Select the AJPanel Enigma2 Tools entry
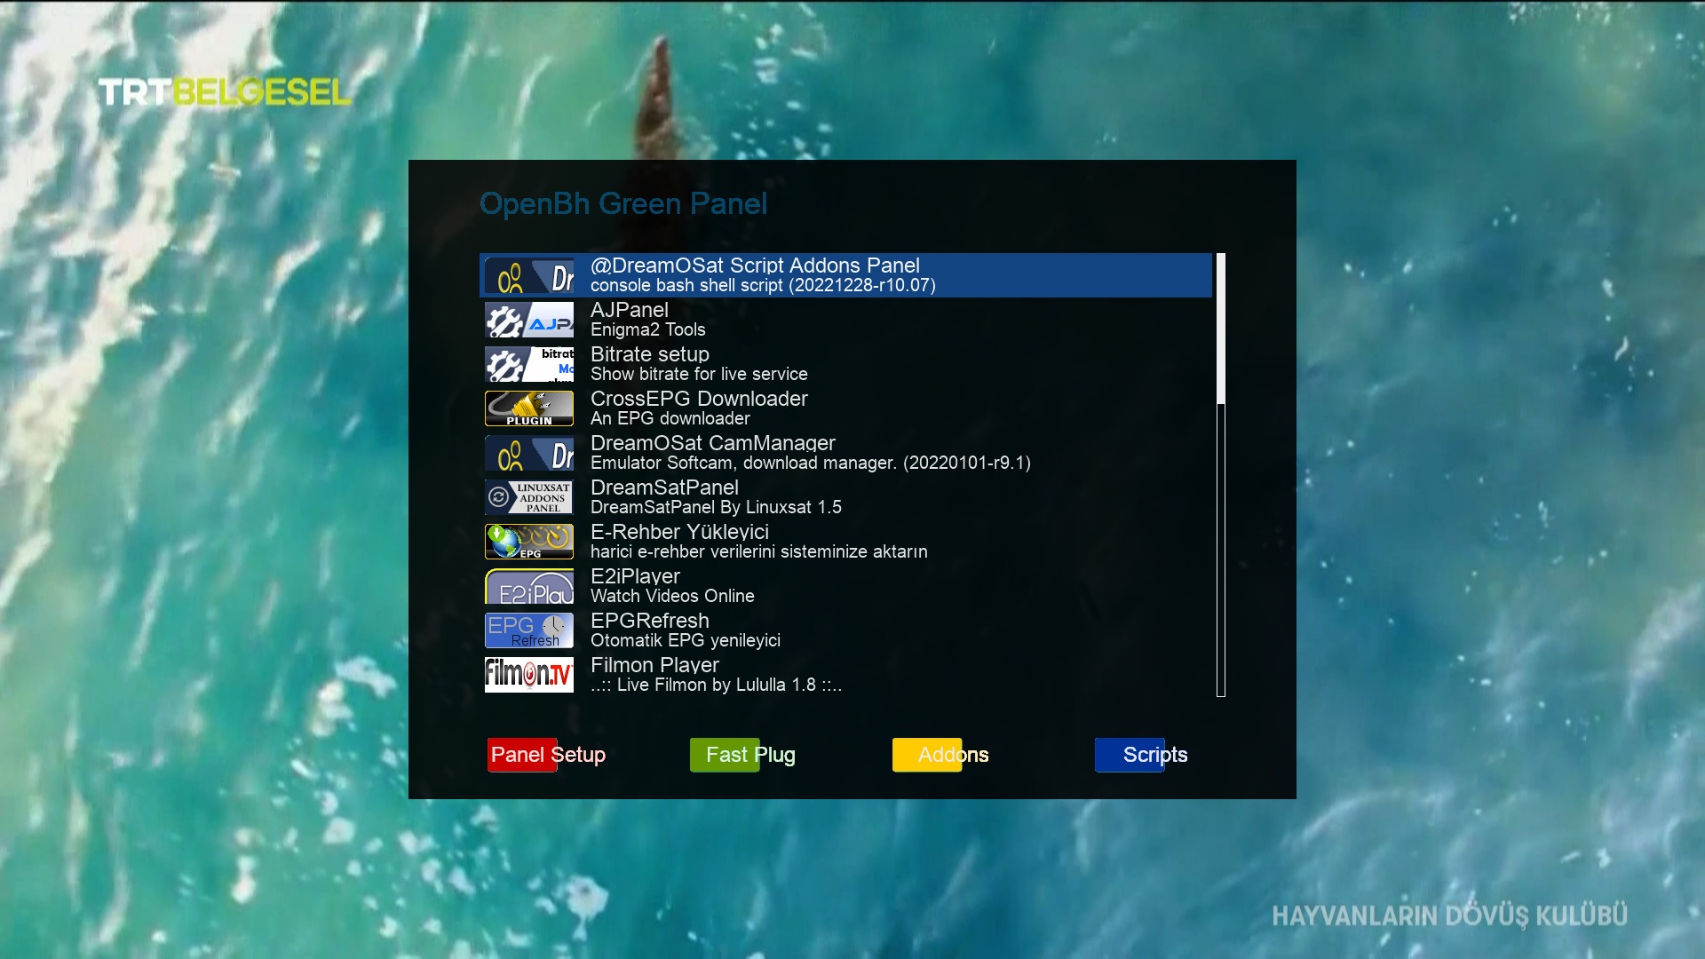 click(647, 320)
